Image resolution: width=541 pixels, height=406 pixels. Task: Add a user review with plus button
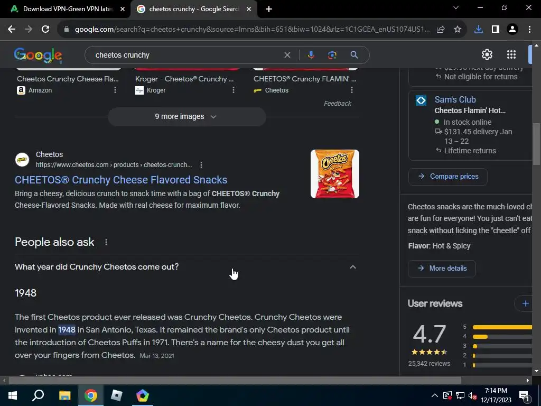[x=525, y=303]
